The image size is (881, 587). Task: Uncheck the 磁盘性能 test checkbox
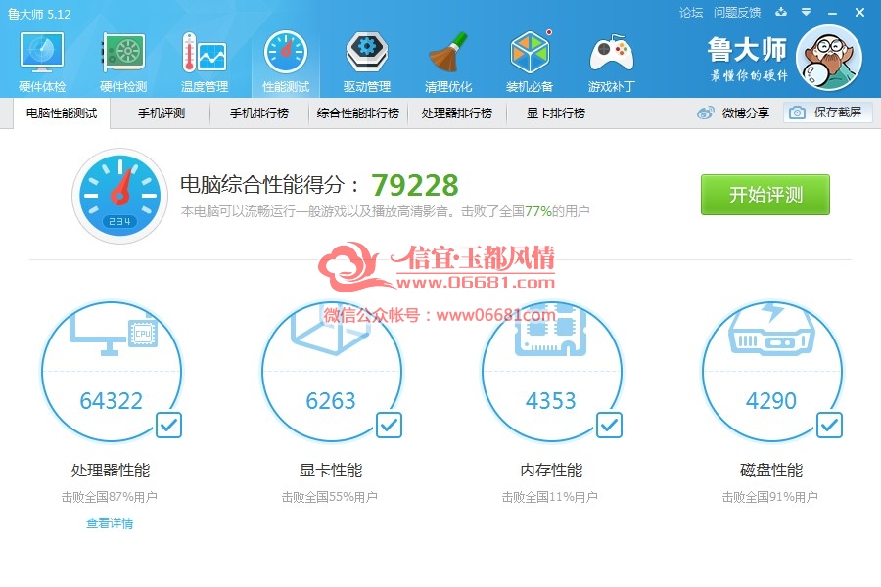pos(829,426)
